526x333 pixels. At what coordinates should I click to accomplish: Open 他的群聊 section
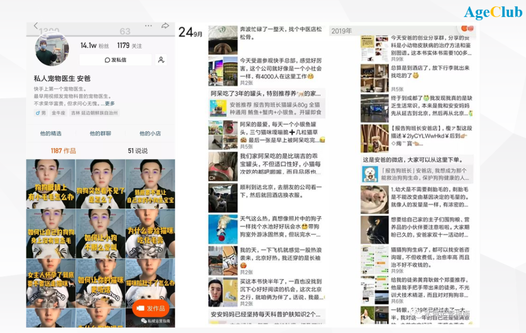pyautogui.click(x=100, y=133)
